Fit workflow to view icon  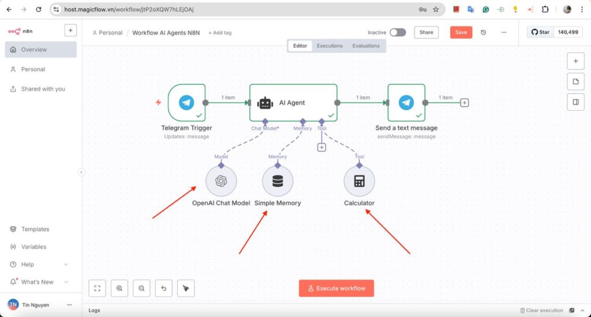point(98,288)
